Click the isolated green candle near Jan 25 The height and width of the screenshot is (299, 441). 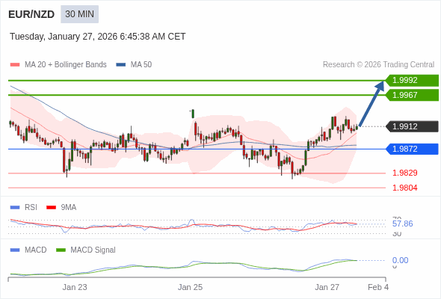point(193,114)
